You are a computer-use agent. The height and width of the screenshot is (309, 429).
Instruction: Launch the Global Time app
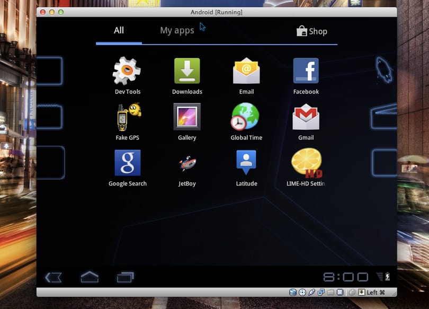tap(246, 122)
